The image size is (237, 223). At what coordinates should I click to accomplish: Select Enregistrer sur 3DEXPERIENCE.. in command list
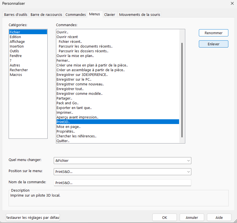click(x=82, y=75)
